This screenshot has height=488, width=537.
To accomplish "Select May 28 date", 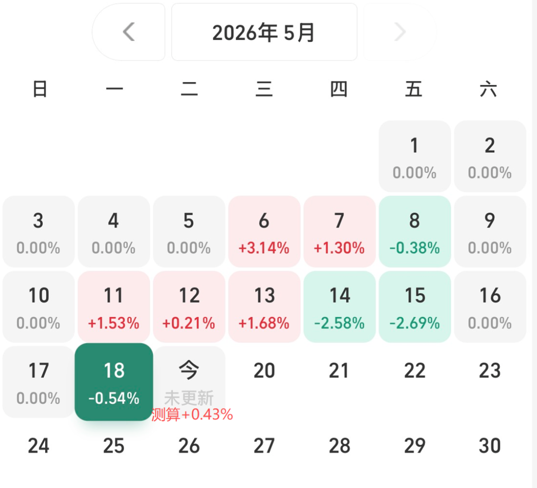I will [x=340, y=446].
